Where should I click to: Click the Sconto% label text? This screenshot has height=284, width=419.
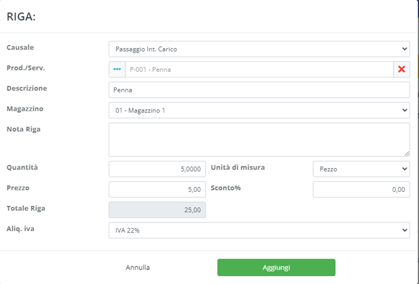click(x=226, y=188)
